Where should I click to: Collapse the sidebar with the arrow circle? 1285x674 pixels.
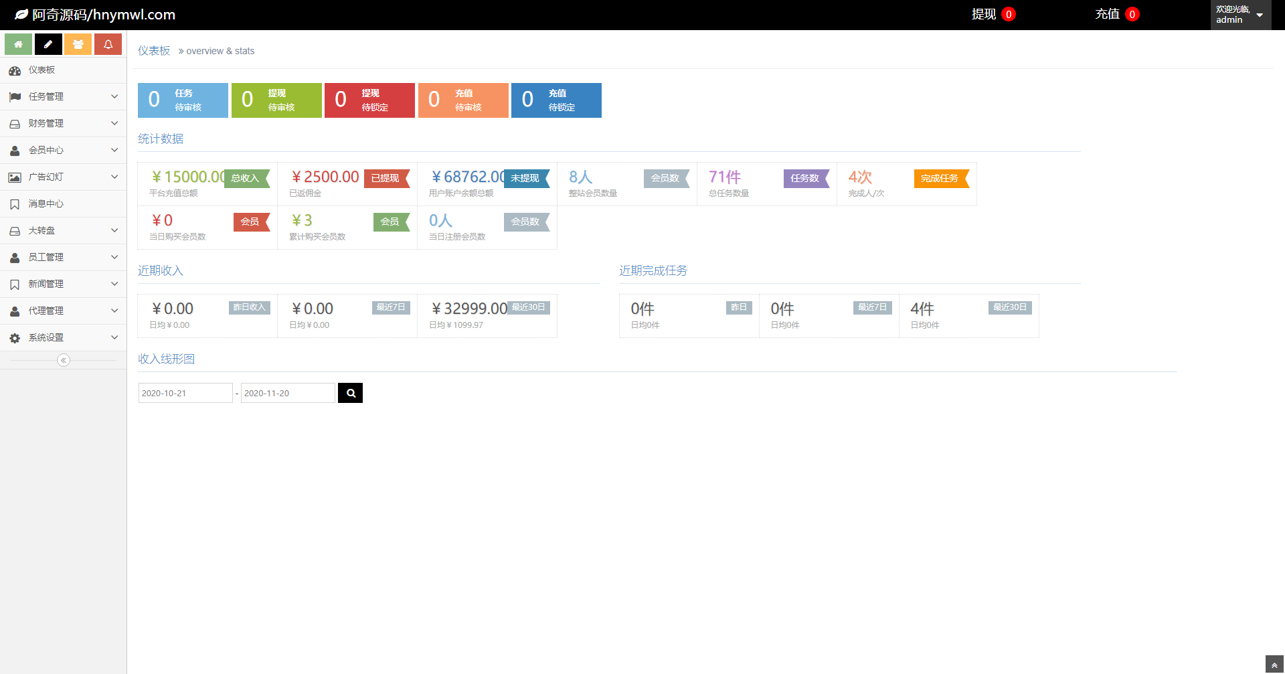64,360
